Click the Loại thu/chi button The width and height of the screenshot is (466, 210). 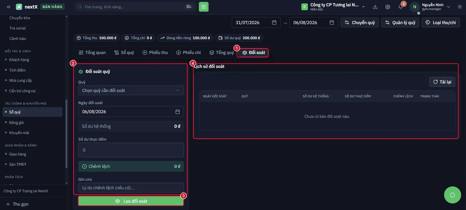point(441,22)
